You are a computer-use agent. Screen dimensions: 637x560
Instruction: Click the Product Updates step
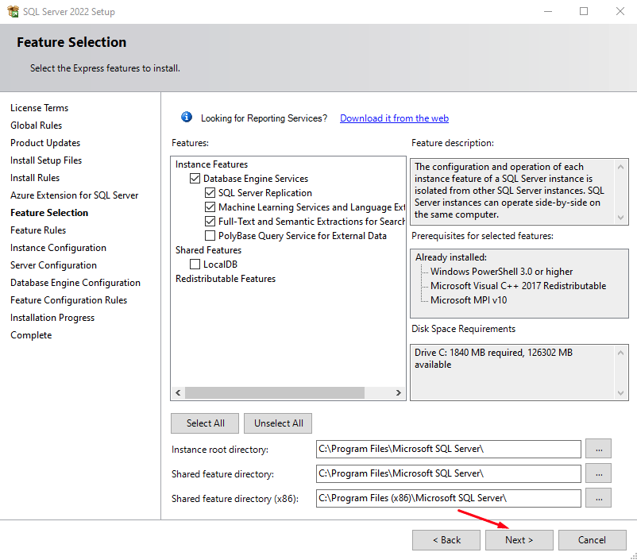click(45, 143)
